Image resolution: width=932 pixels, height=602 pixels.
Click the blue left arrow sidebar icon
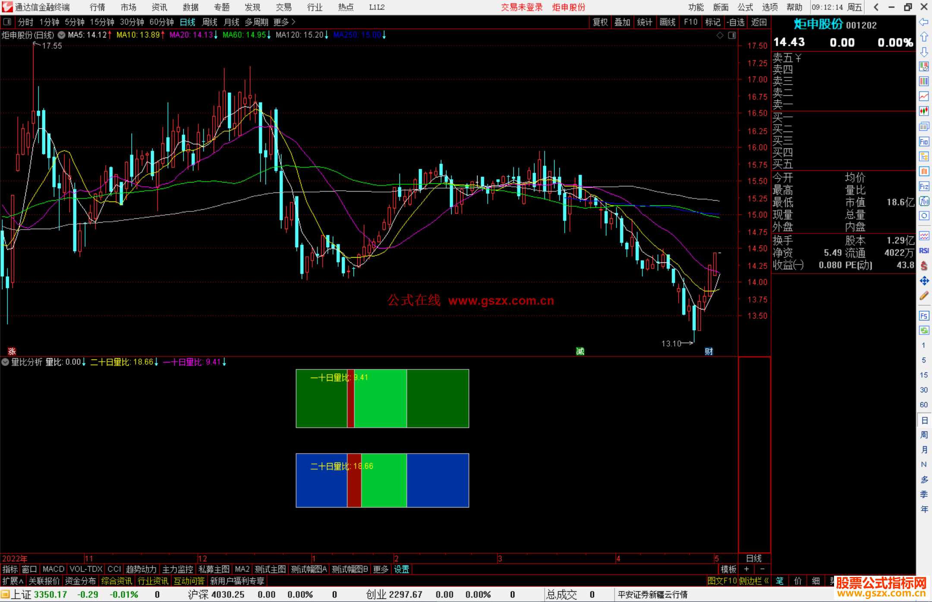(924, 22)
